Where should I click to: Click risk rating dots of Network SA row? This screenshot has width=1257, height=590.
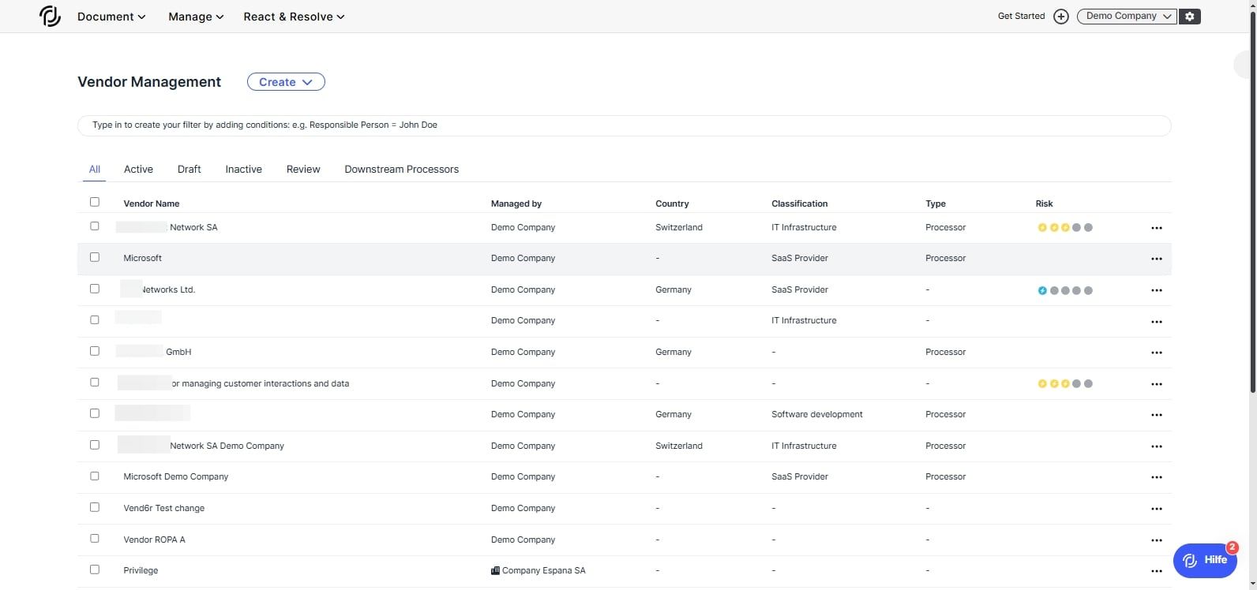[x=1065, y=227]
